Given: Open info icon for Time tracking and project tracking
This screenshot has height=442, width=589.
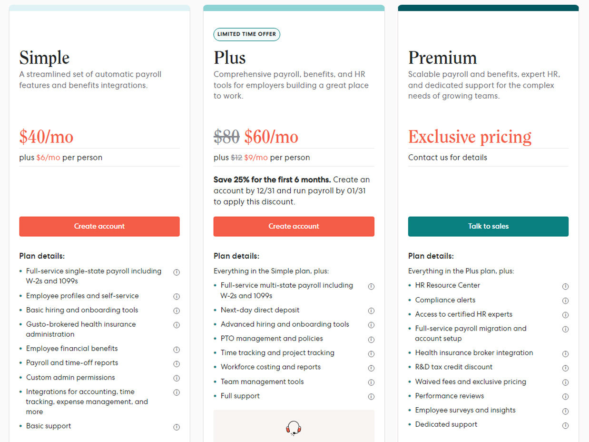Looking at the screenshot, I should [x=371, y=354].
